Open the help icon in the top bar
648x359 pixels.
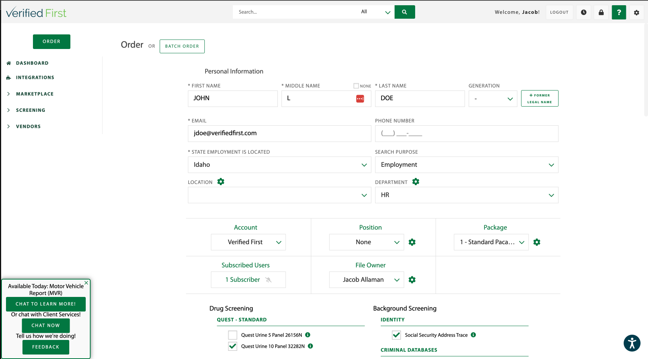click(619, 12)
